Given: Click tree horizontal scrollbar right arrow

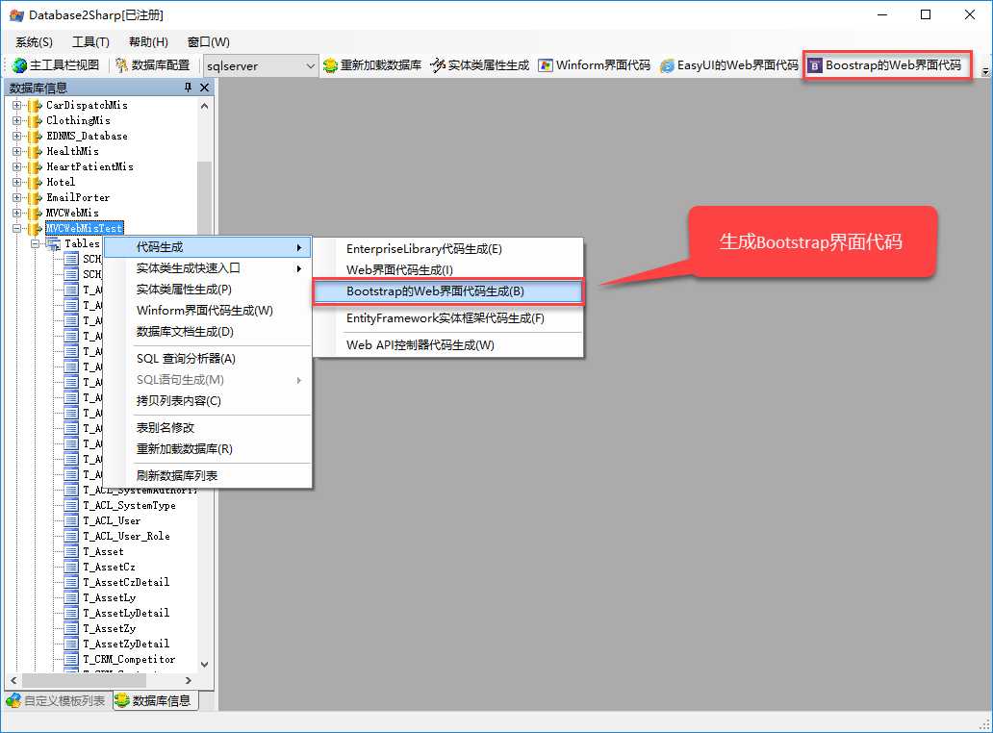Looking at the screenshot, I should [x=188, y=680].
